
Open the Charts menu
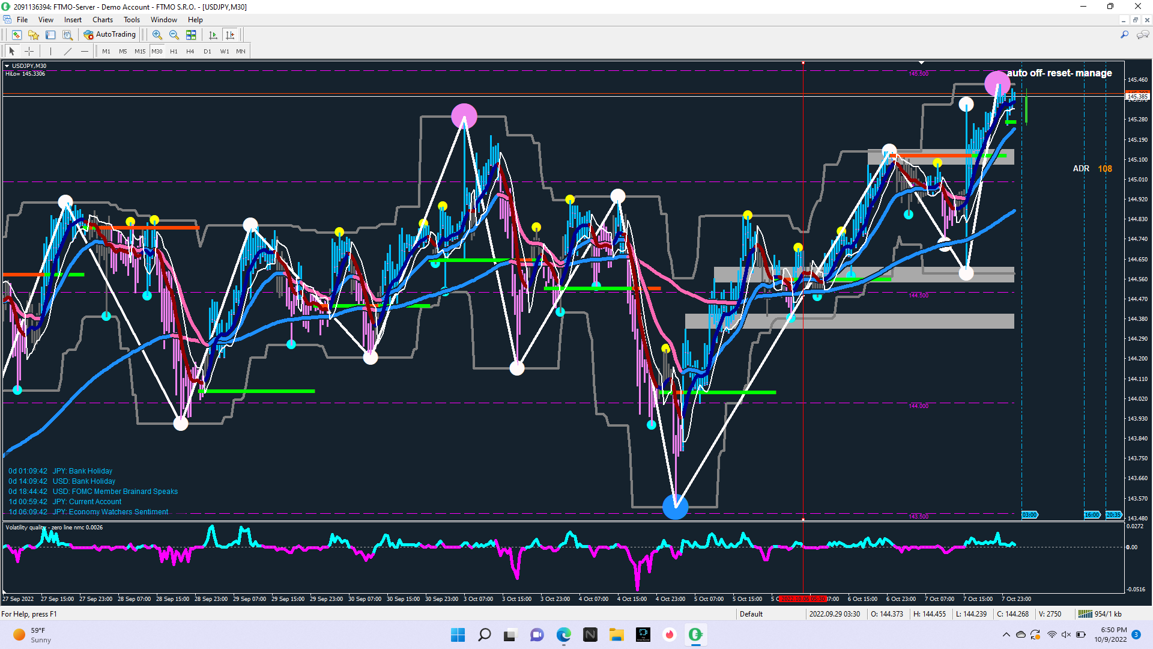click(x=102, y=20)
